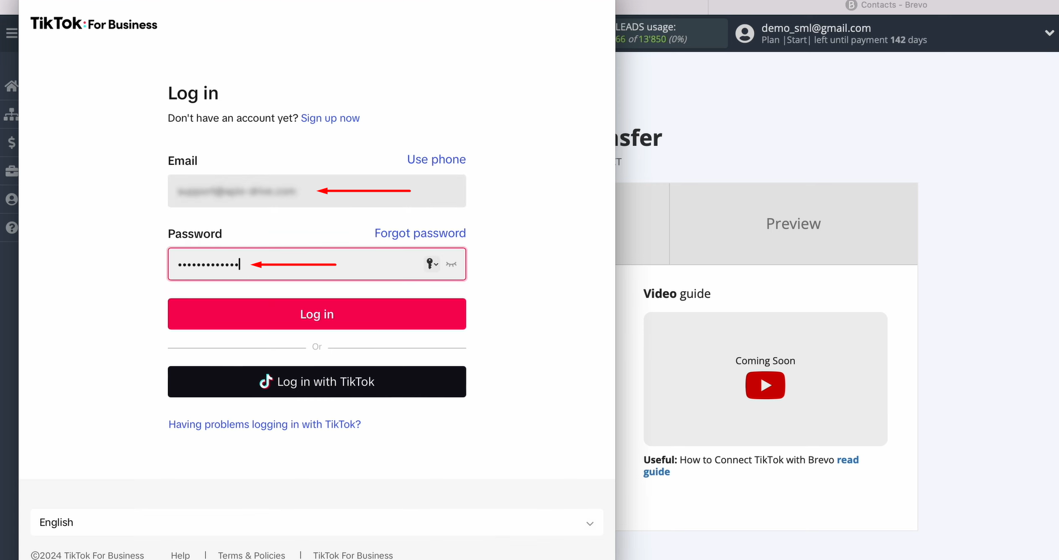Go to the home icon in the sidebar
The width and height of the screenshot is (1059, 560).
click(x=11, y=86)
